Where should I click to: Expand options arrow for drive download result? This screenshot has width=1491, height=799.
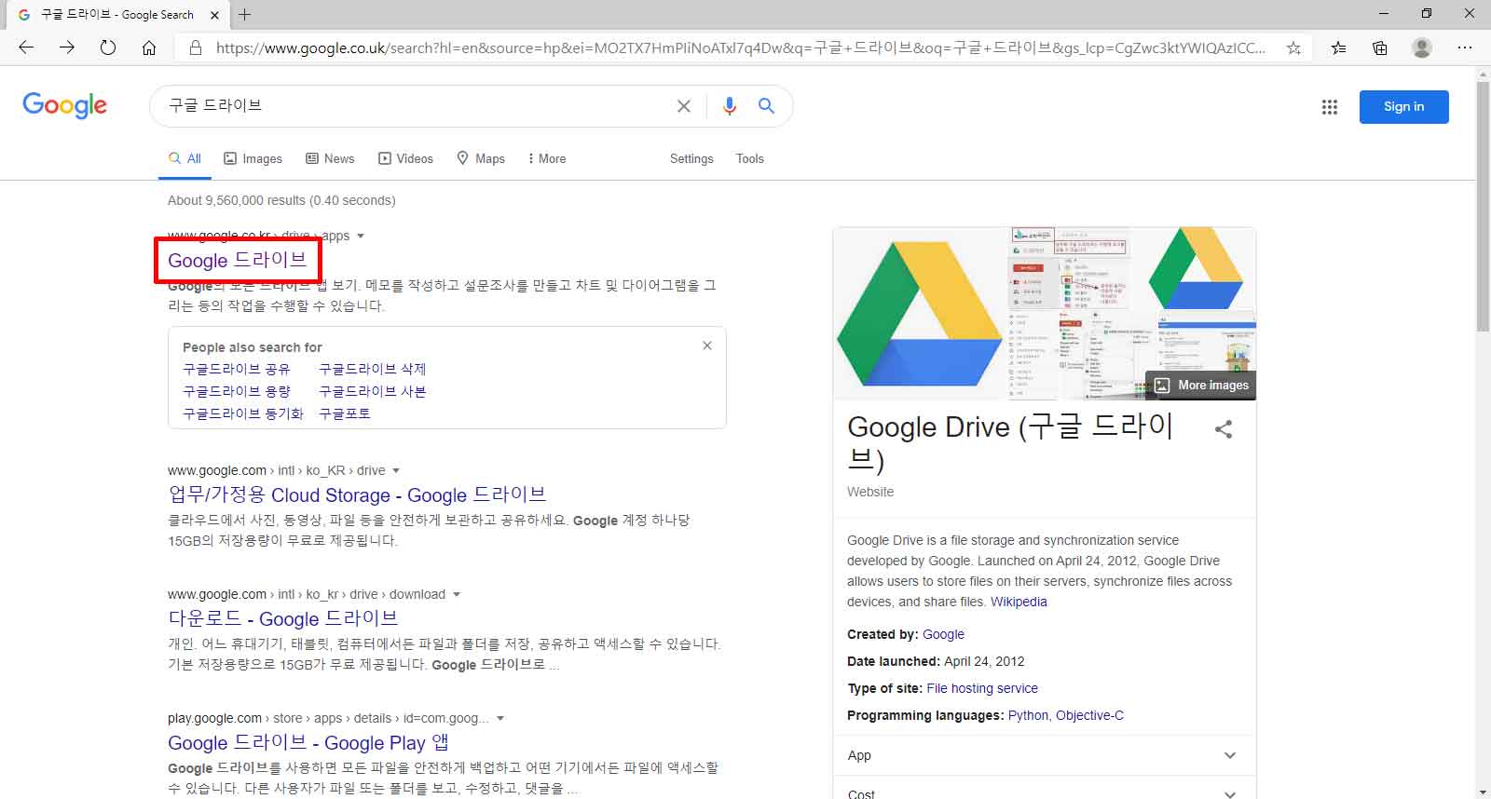[x=457, y=594]
